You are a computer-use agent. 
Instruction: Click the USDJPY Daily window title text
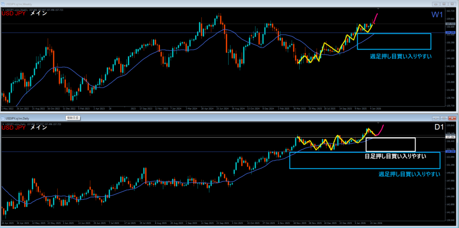point(19,118)
